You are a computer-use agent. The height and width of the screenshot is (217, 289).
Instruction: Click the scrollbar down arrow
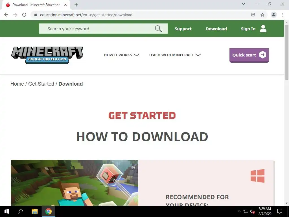pyautogui.click(x=286, y=203)
